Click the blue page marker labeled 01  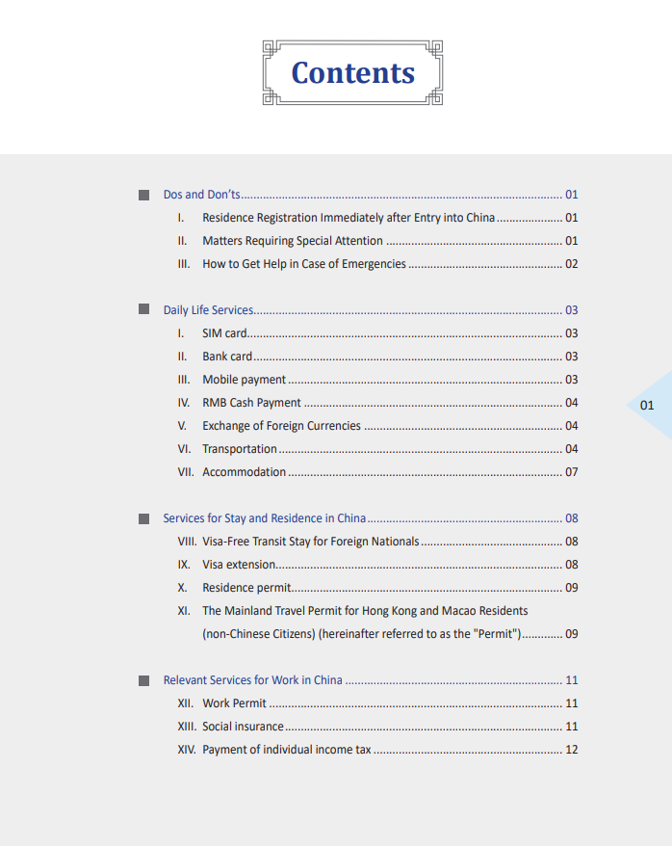[648, 405]
